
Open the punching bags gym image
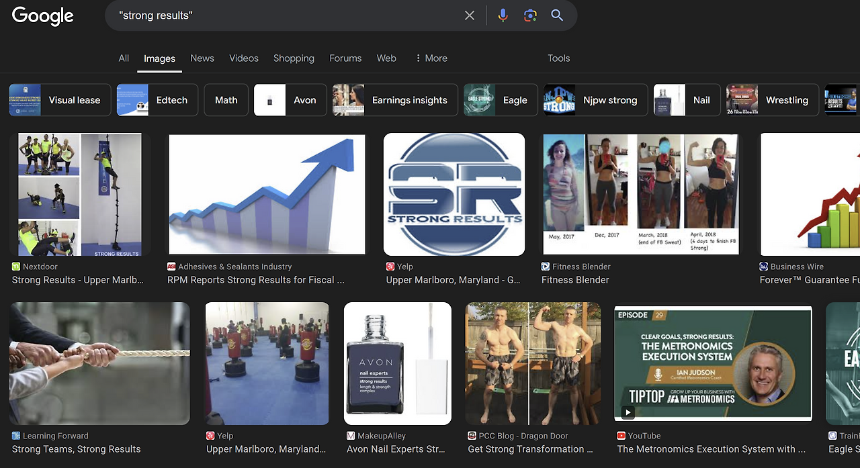pyautogui.click(x=267, y=363)
